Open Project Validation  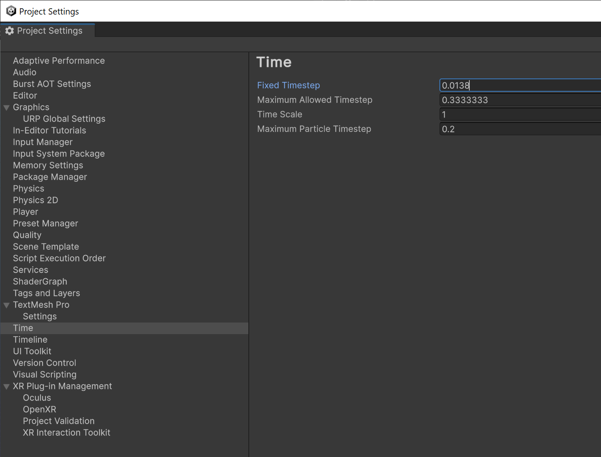pos(59,421)
